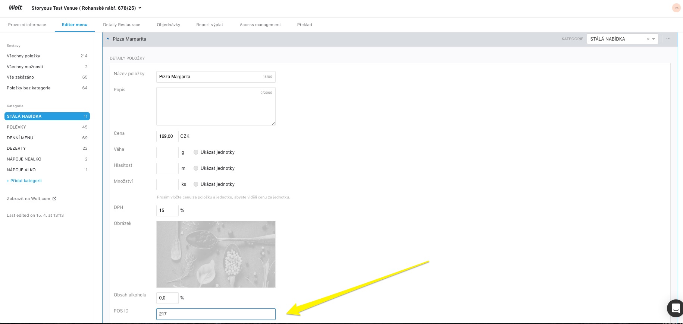Select STÁLÁ NABÍDKA category
The width and height of the screenshot is (683, 324).
tap(47, 116)
